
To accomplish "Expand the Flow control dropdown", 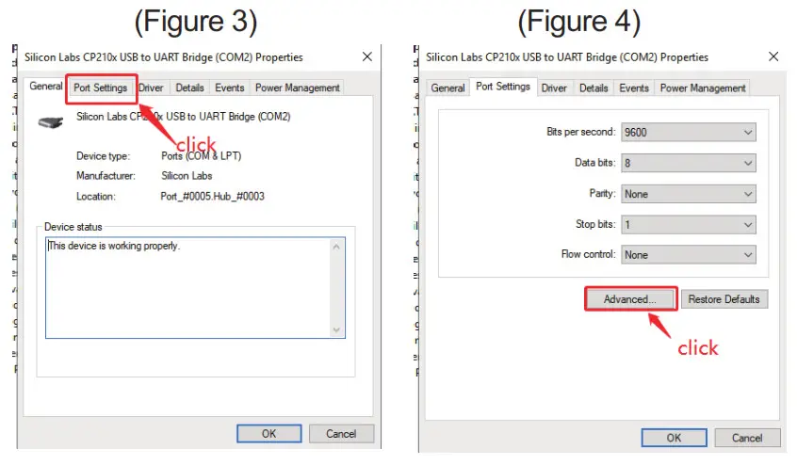I will coord(689,255).
